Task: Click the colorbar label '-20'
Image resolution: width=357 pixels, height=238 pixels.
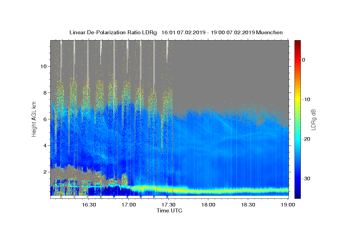Action: click(x=306, y=139)
